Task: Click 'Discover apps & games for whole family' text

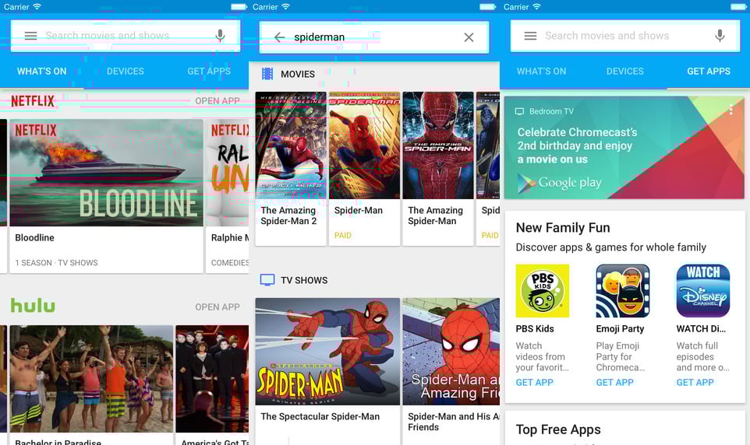Action: pos(610,247)
